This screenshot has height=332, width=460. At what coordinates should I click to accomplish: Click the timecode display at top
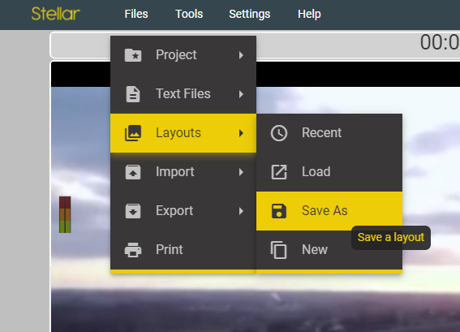tap(440, 42)
